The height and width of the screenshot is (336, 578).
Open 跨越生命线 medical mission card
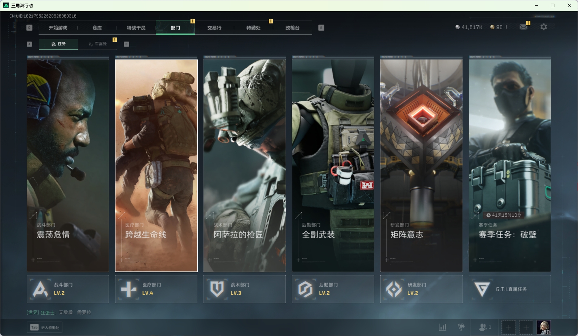point(156,165)
